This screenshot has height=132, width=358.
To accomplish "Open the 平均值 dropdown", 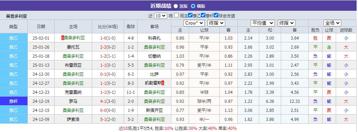I will coord(262,23).
